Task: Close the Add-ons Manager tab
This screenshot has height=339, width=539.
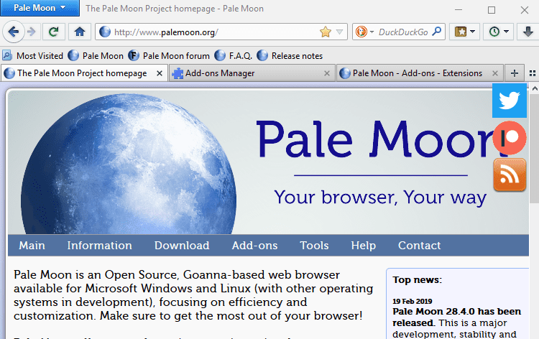Action: click(327, 73)
